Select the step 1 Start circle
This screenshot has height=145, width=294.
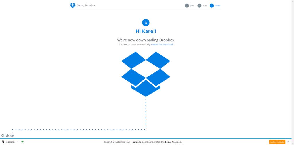(187, 6)
